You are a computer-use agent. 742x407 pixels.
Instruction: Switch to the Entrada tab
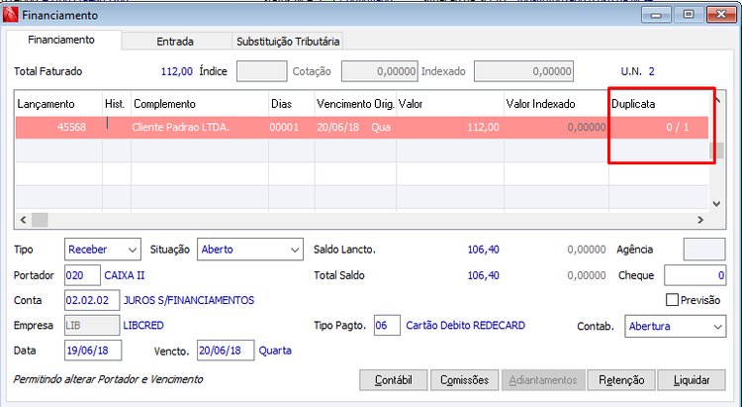click(x=175, y=42)
